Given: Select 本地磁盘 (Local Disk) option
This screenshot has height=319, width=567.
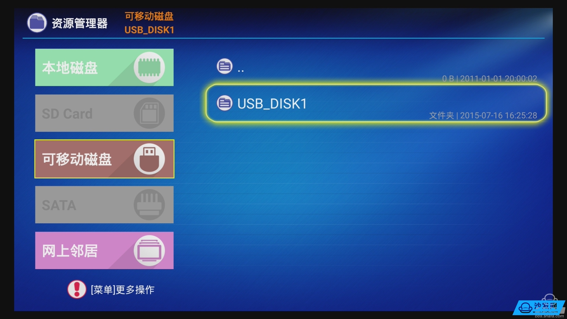Looking at the screenshot, I should pyautogui.click(x=104, y=67).
